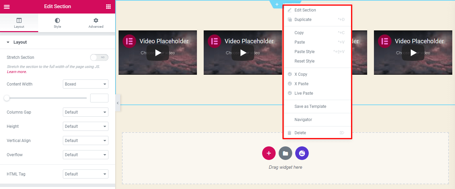The height and width of the screenshot is (189, 455).
Task: Choose X Copy from the context menu
Action: click(x=317, y=74)
